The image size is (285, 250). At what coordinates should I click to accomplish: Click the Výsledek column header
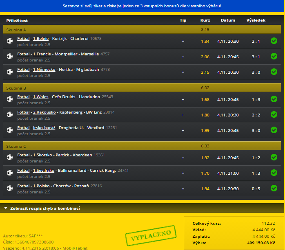coord(256,20)
